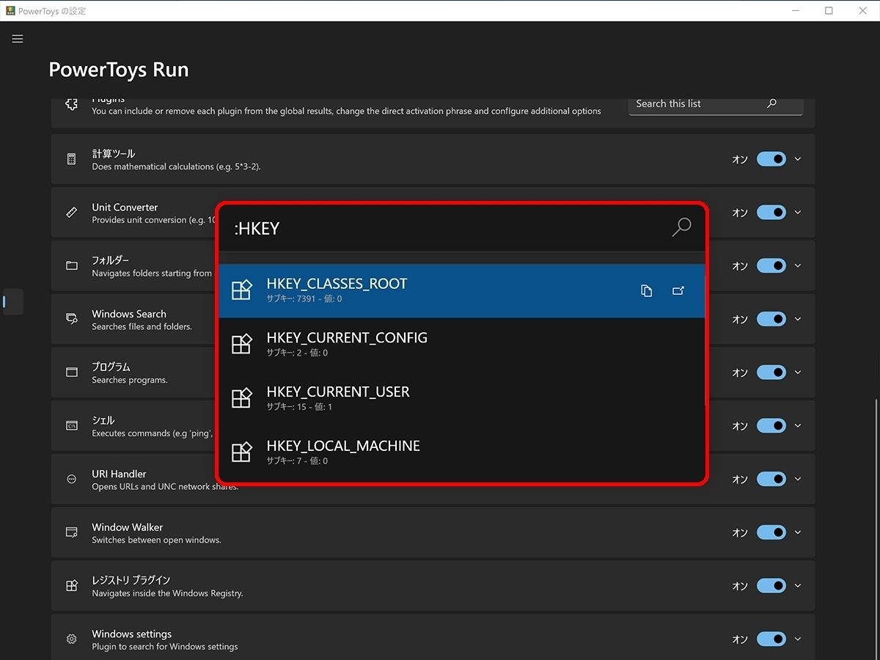Expand the URI Handler plugin options
This screenshot has width=880, height=660.
click(x=798, y=479)
